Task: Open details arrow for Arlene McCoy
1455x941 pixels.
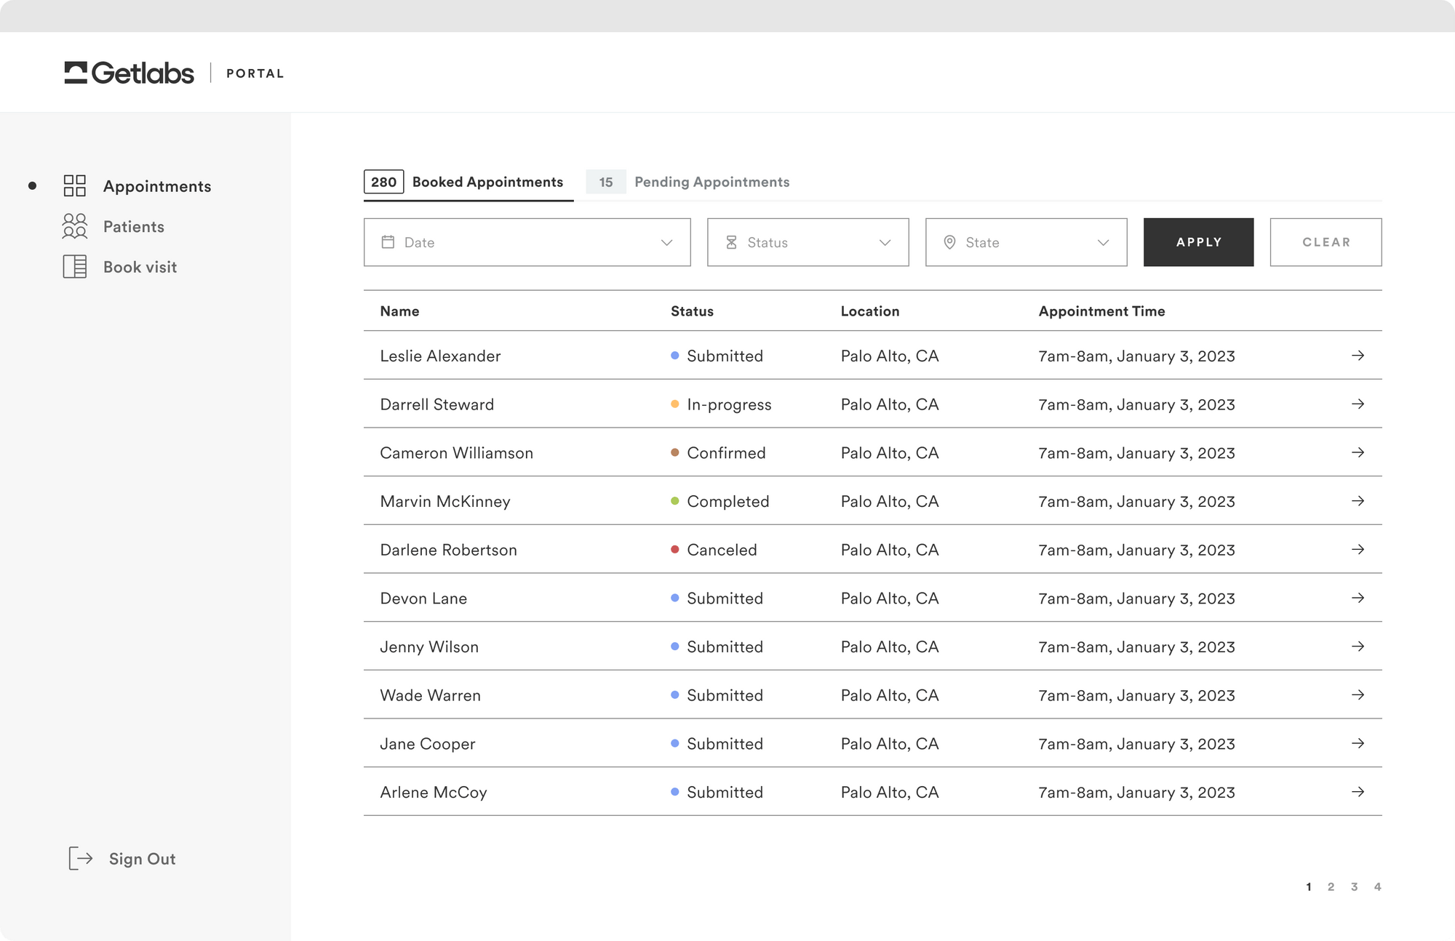Action: tap(1359, 792)
